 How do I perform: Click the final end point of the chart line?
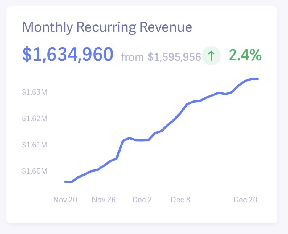pos(257,79)
